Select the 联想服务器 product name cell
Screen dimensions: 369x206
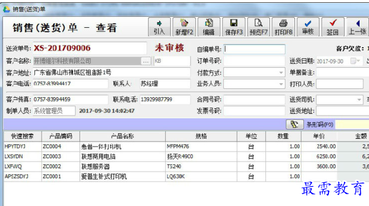pyautogui.click(x=122, y=167)
